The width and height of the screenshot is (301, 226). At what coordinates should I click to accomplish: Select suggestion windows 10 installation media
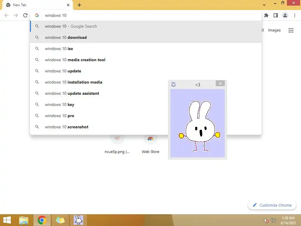(x=146, y=82)
